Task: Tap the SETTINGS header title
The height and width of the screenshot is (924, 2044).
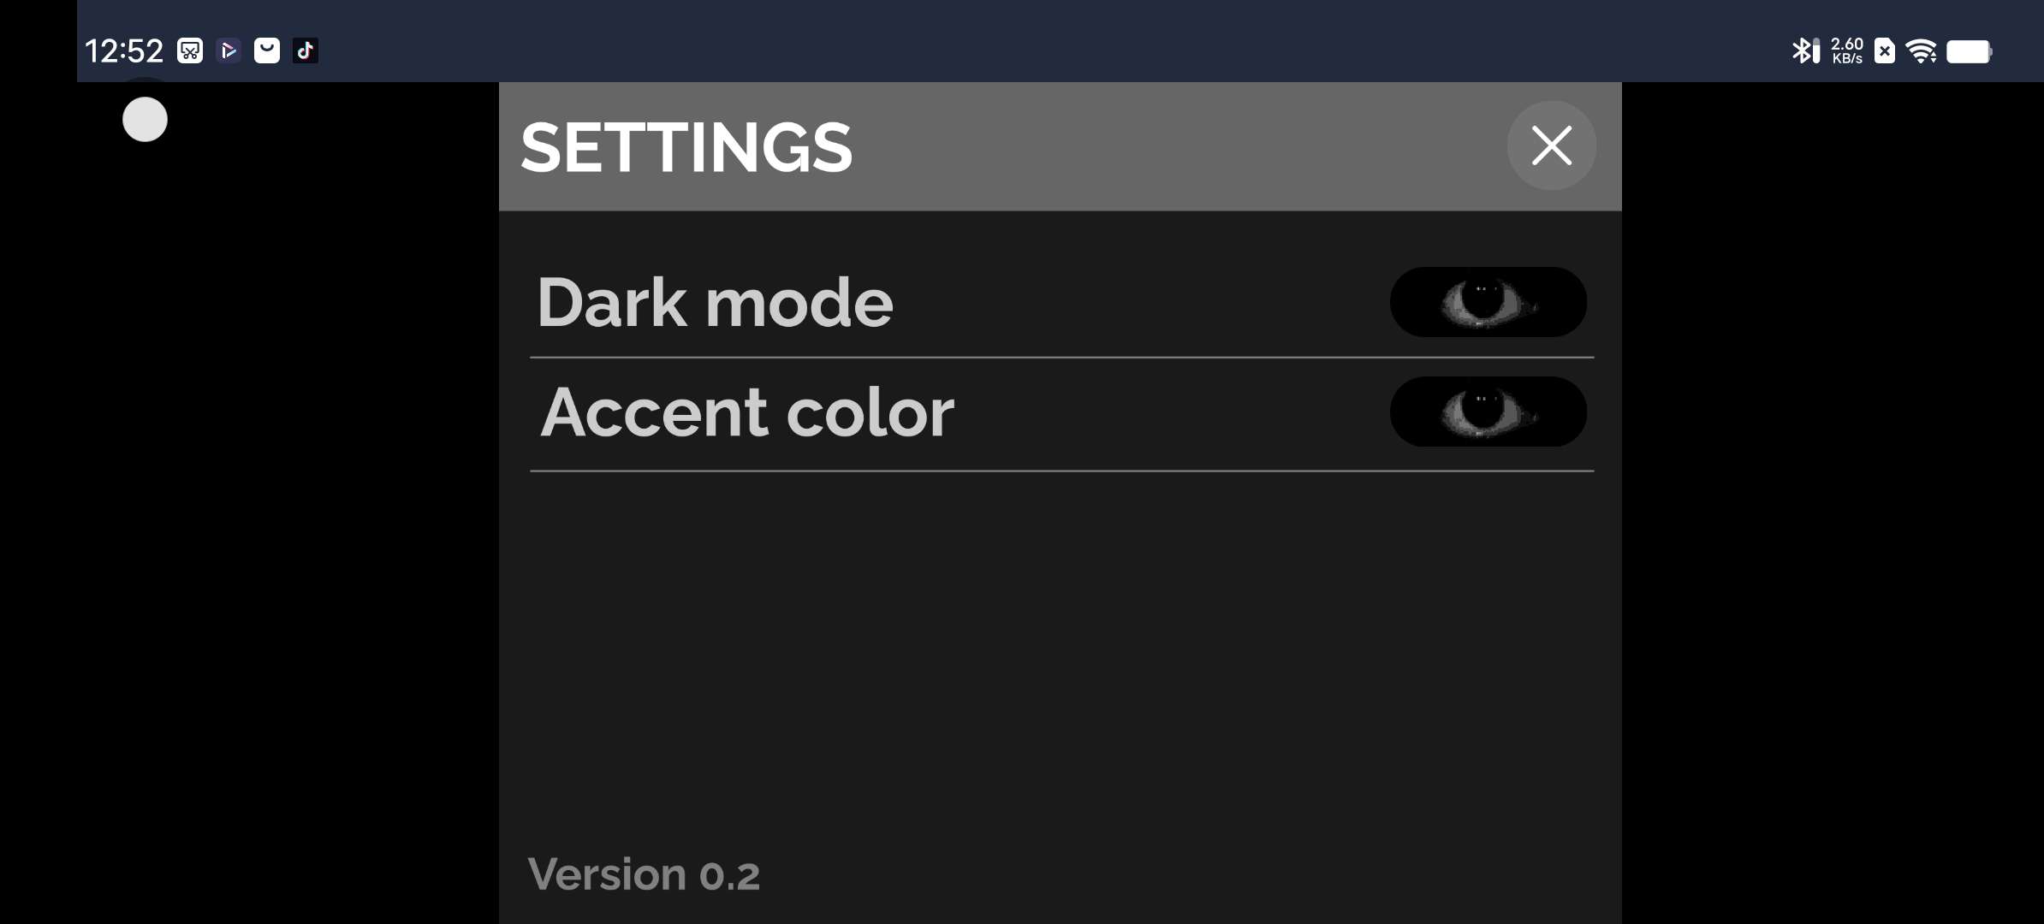Action: tap(686, 148)
